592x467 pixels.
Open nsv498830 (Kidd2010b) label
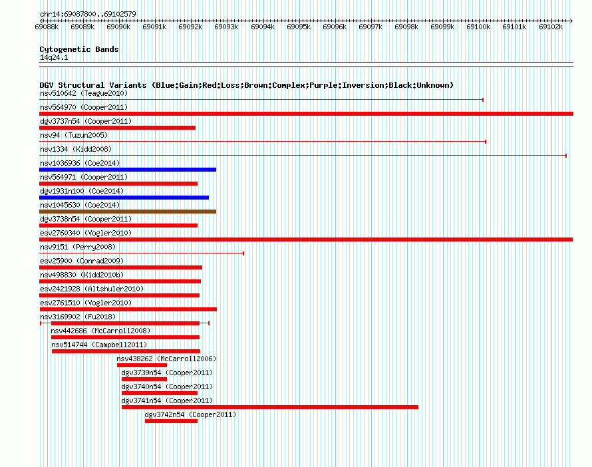point(82,275)
